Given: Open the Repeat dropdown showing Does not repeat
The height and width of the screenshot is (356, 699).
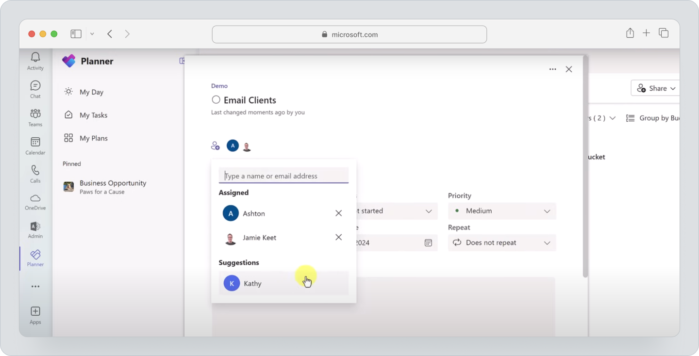Looking at the screenshot, I should (x=502, y=243).
